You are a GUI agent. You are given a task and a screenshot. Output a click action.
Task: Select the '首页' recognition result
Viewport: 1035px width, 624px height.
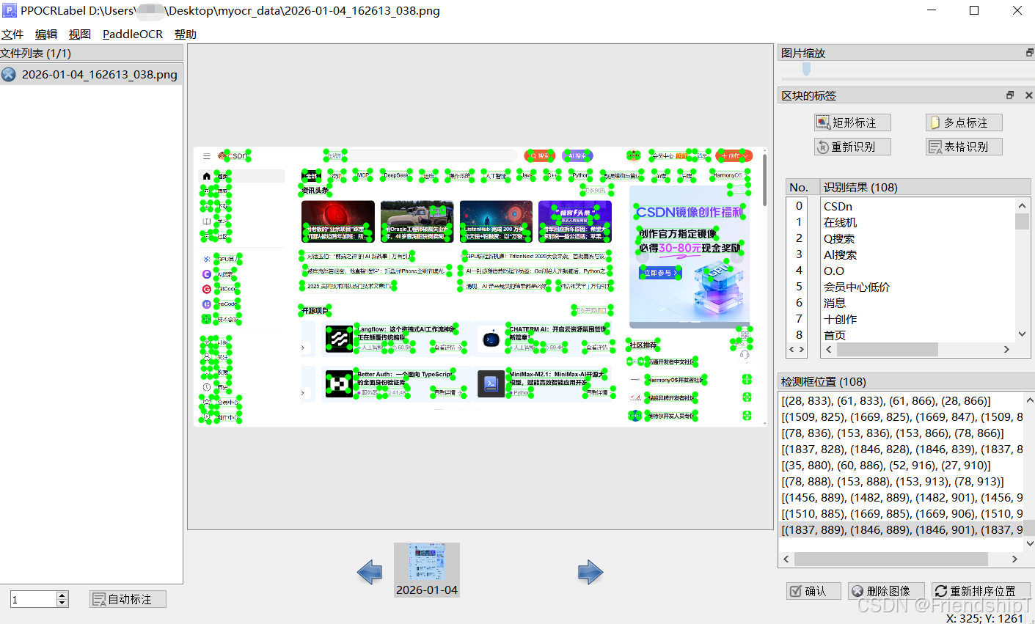tap(918, 335)
